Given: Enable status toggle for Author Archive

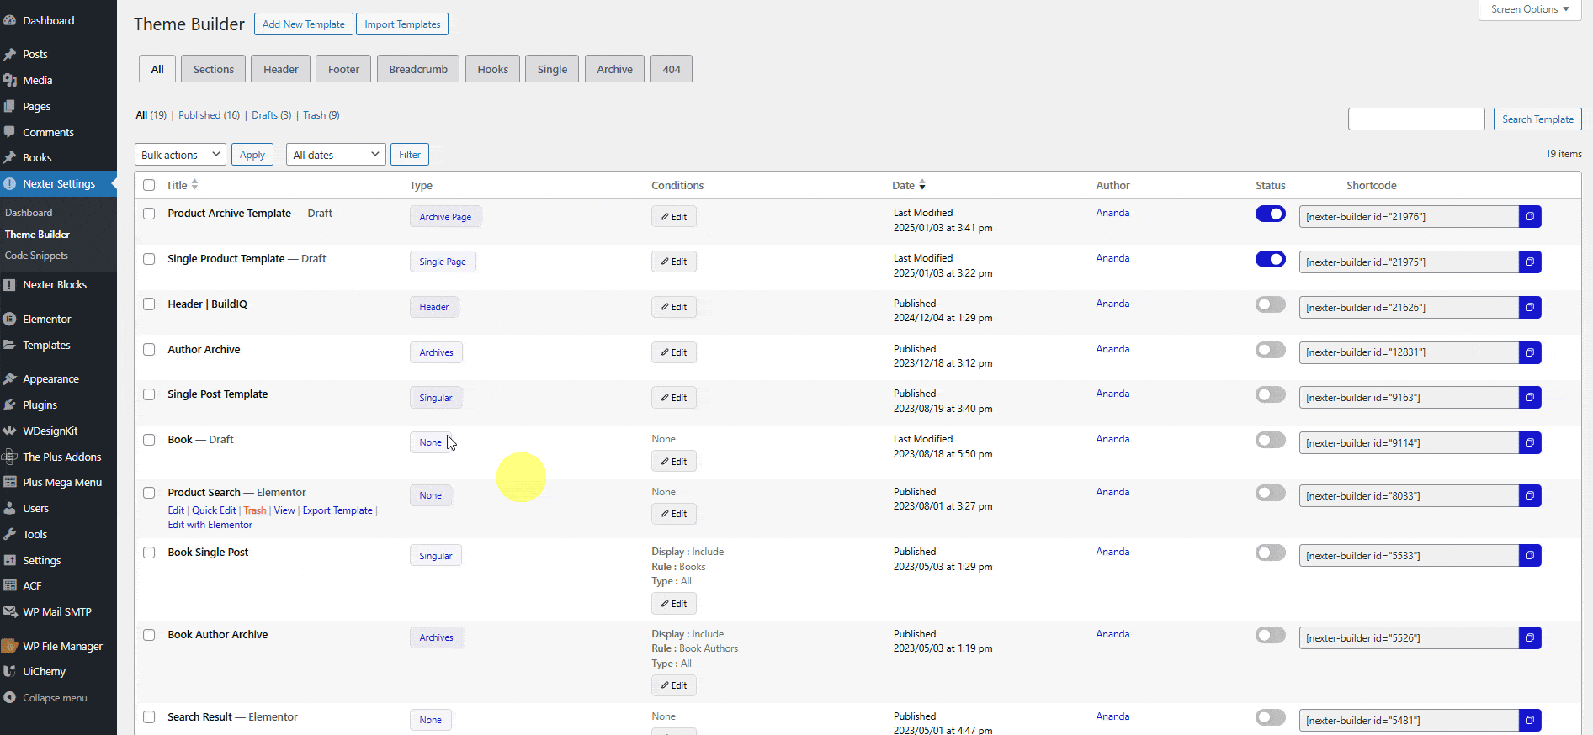Looking at the screenshot, I should (1270, 350).
